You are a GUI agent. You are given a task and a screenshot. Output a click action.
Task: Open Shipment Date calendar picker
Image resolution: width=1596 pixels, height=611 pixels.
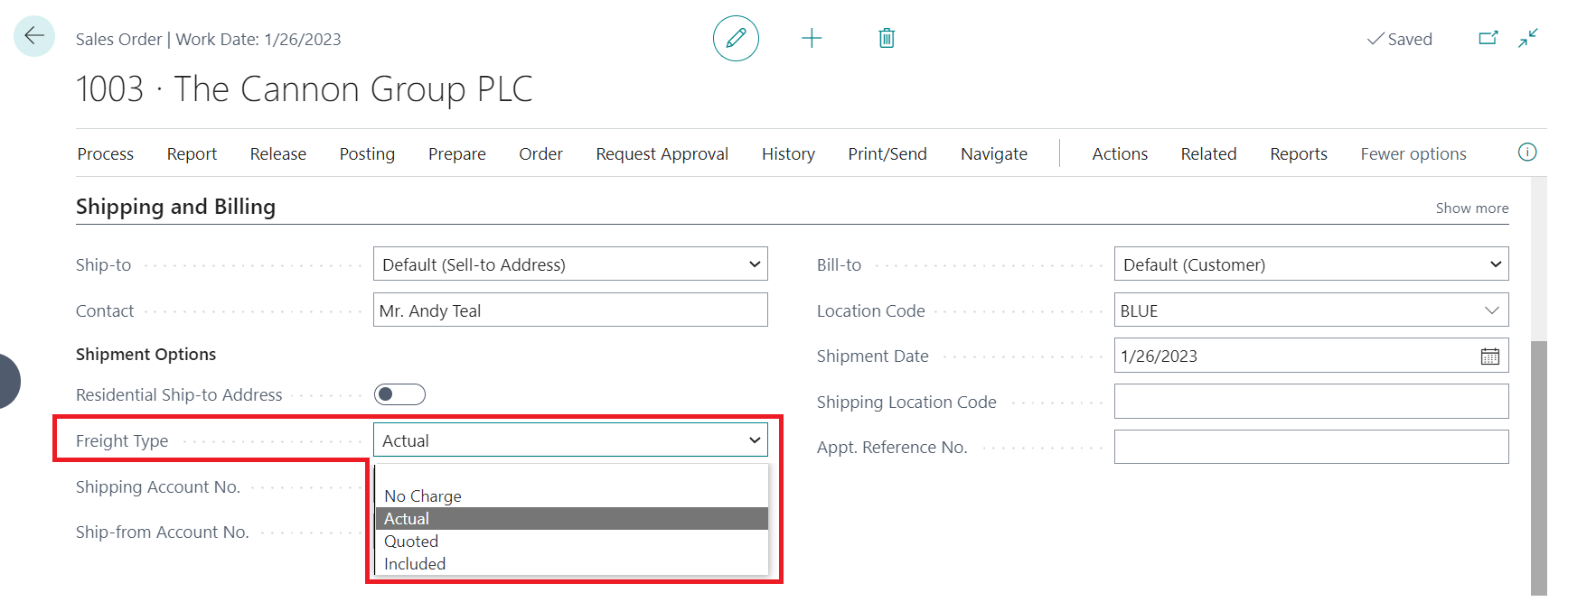pos(1489,356)
